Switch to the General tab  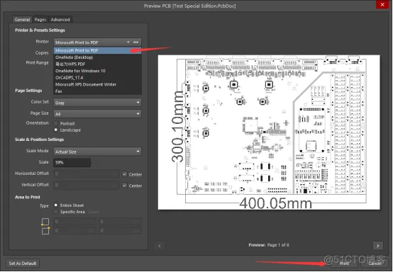click(22, 20)
